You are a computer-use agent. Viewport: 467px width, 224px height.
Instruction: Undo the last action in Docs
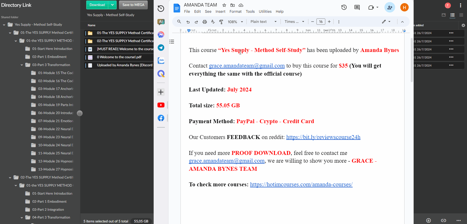coord(188,22)
